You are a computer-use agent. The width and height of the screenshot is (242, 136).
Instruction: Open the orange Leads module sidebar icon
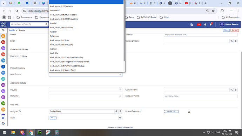coord(3,36)
